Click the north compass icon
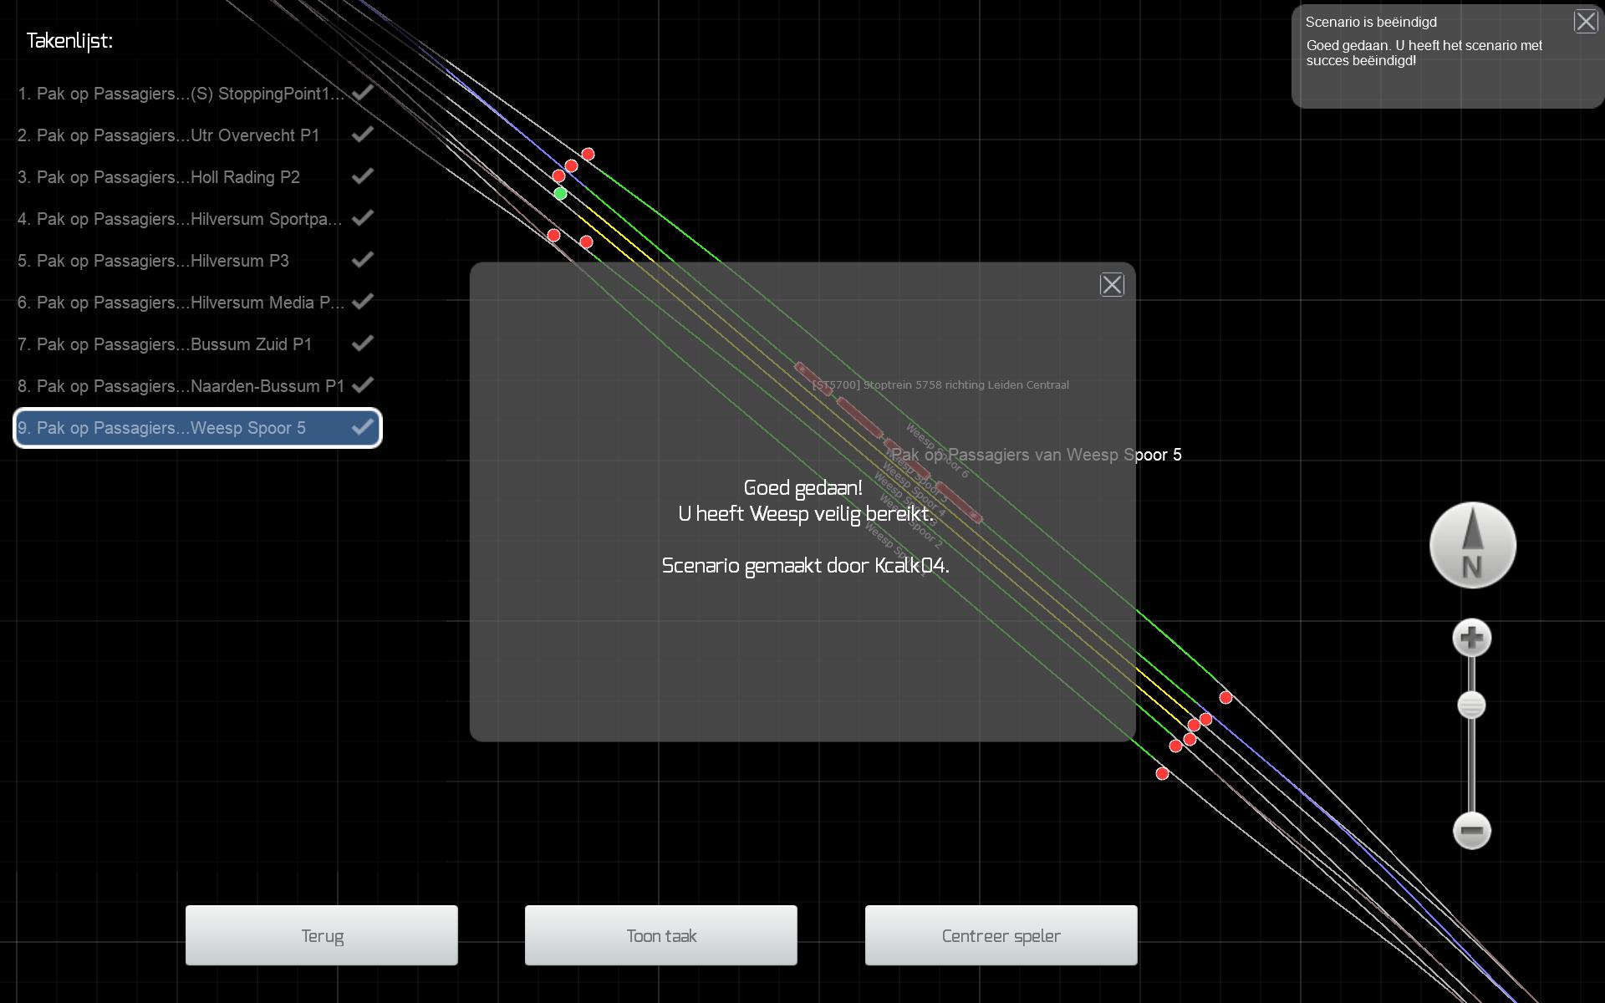This screenshot has height=1003, width=1605. tap(1472, 545)
